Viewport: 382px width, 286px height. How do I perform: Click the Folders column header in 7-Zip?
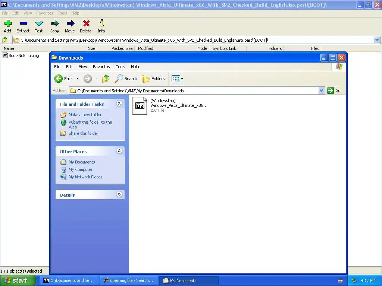tap(265, 48)
